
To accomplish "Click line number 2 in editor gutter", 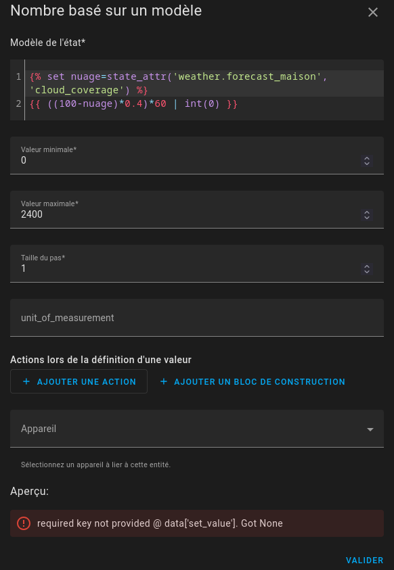I will (18, 104).
